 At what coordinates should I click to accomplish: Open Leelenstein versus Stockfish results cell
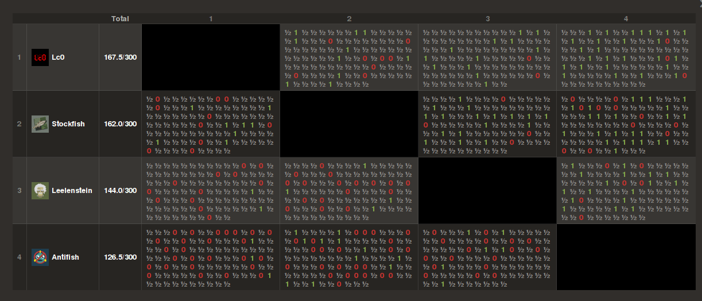(349, 191)
